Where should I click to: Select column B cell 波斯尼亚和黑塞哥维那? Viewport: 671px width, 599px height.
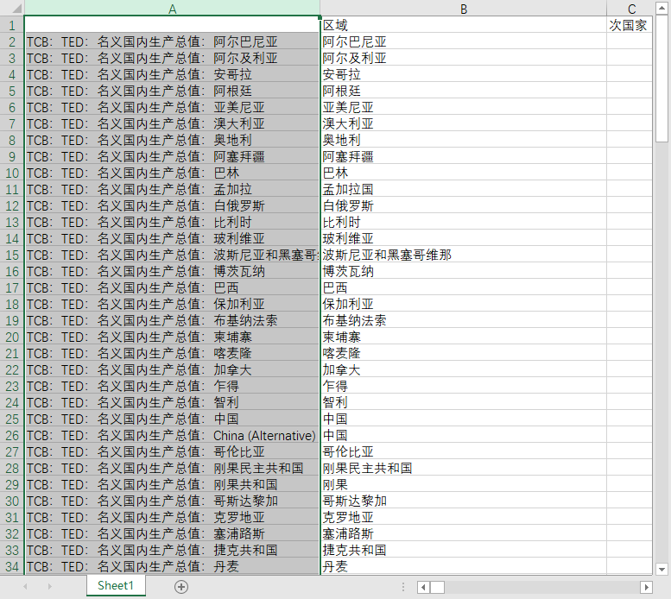[464, 255]
